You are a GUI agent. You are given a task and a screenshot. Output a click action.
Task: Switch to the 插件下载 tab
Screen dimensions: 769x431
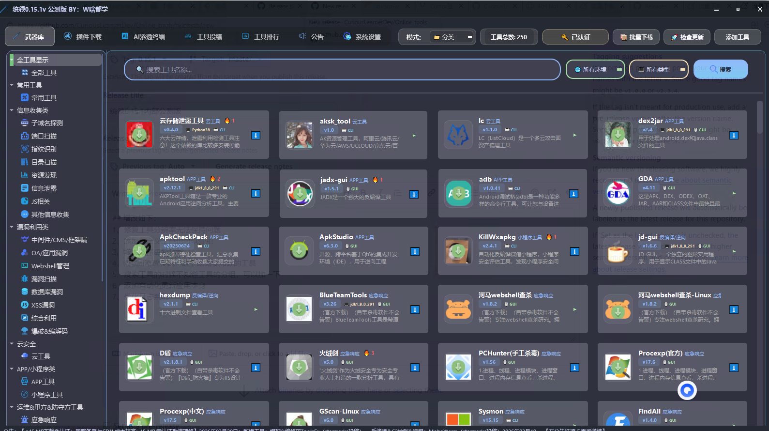point(83,37)
